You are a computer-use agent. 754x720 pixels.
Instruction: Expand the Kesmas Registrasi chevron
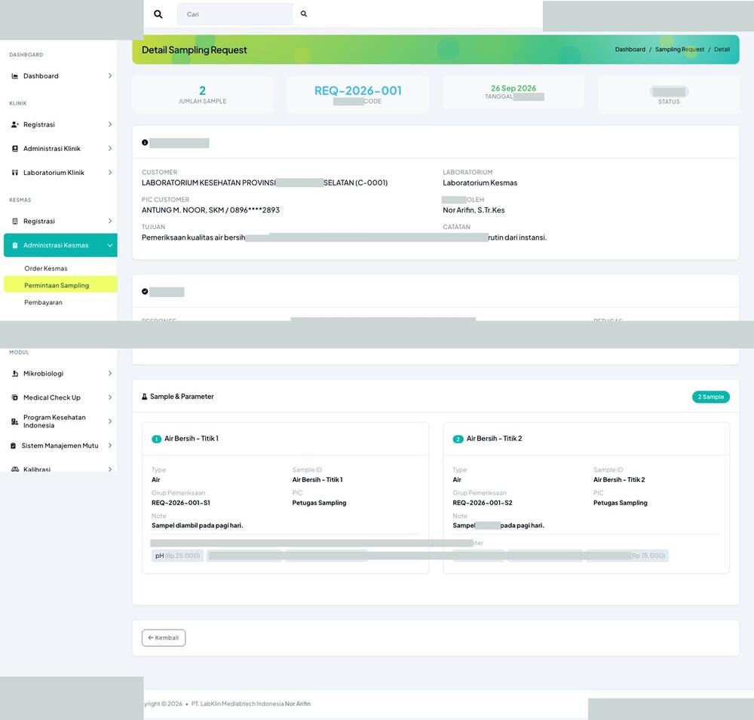click(x=109, y=221)
